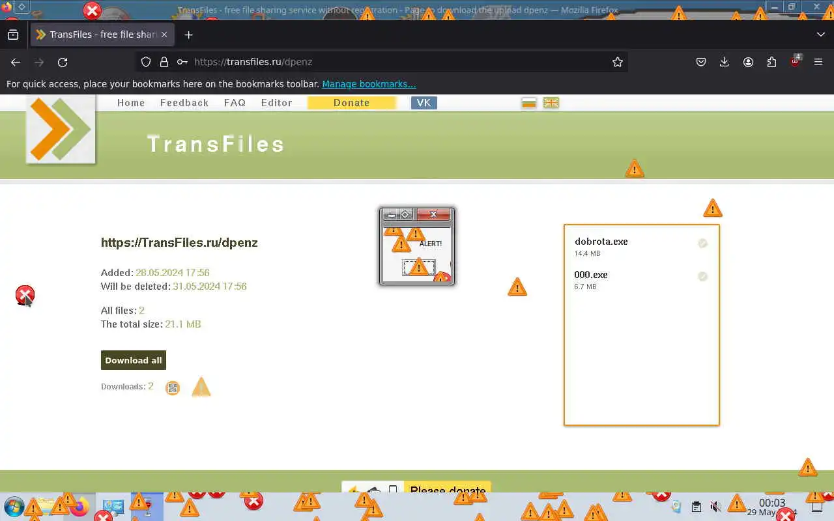
Task: Click the Download all button
Action: pyautogui.click(x=134, y=360)
